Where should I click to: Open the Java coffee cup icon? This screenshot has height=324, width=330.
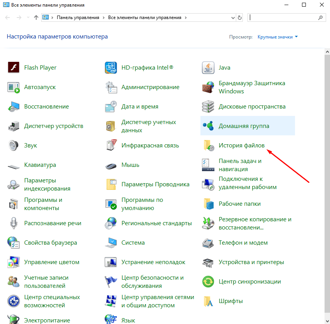pos(208,68)
